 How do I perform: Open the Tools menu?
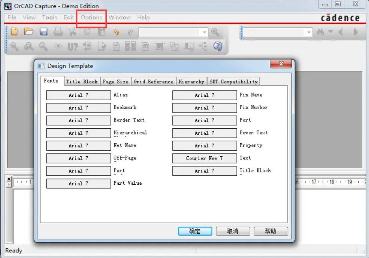click(49, 18)
